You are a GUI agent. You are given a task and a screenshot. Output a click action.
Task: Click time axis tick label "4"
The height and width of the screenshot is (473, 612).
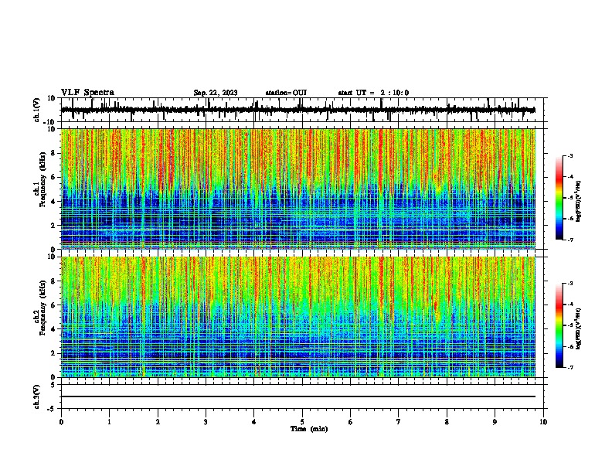[x=254, y=422]
